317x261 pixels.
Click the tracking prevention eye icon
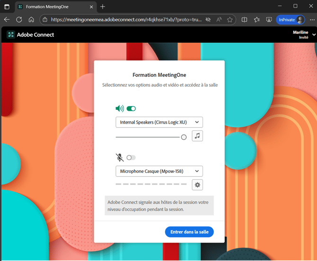[208, 19]
